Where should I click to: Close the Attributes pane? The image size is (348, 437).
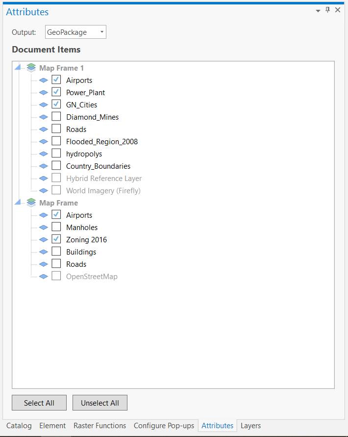tap(338, 10)
